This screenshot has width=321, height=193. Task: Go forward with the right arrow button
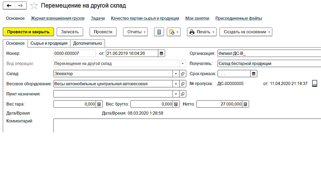click(20, 5)
